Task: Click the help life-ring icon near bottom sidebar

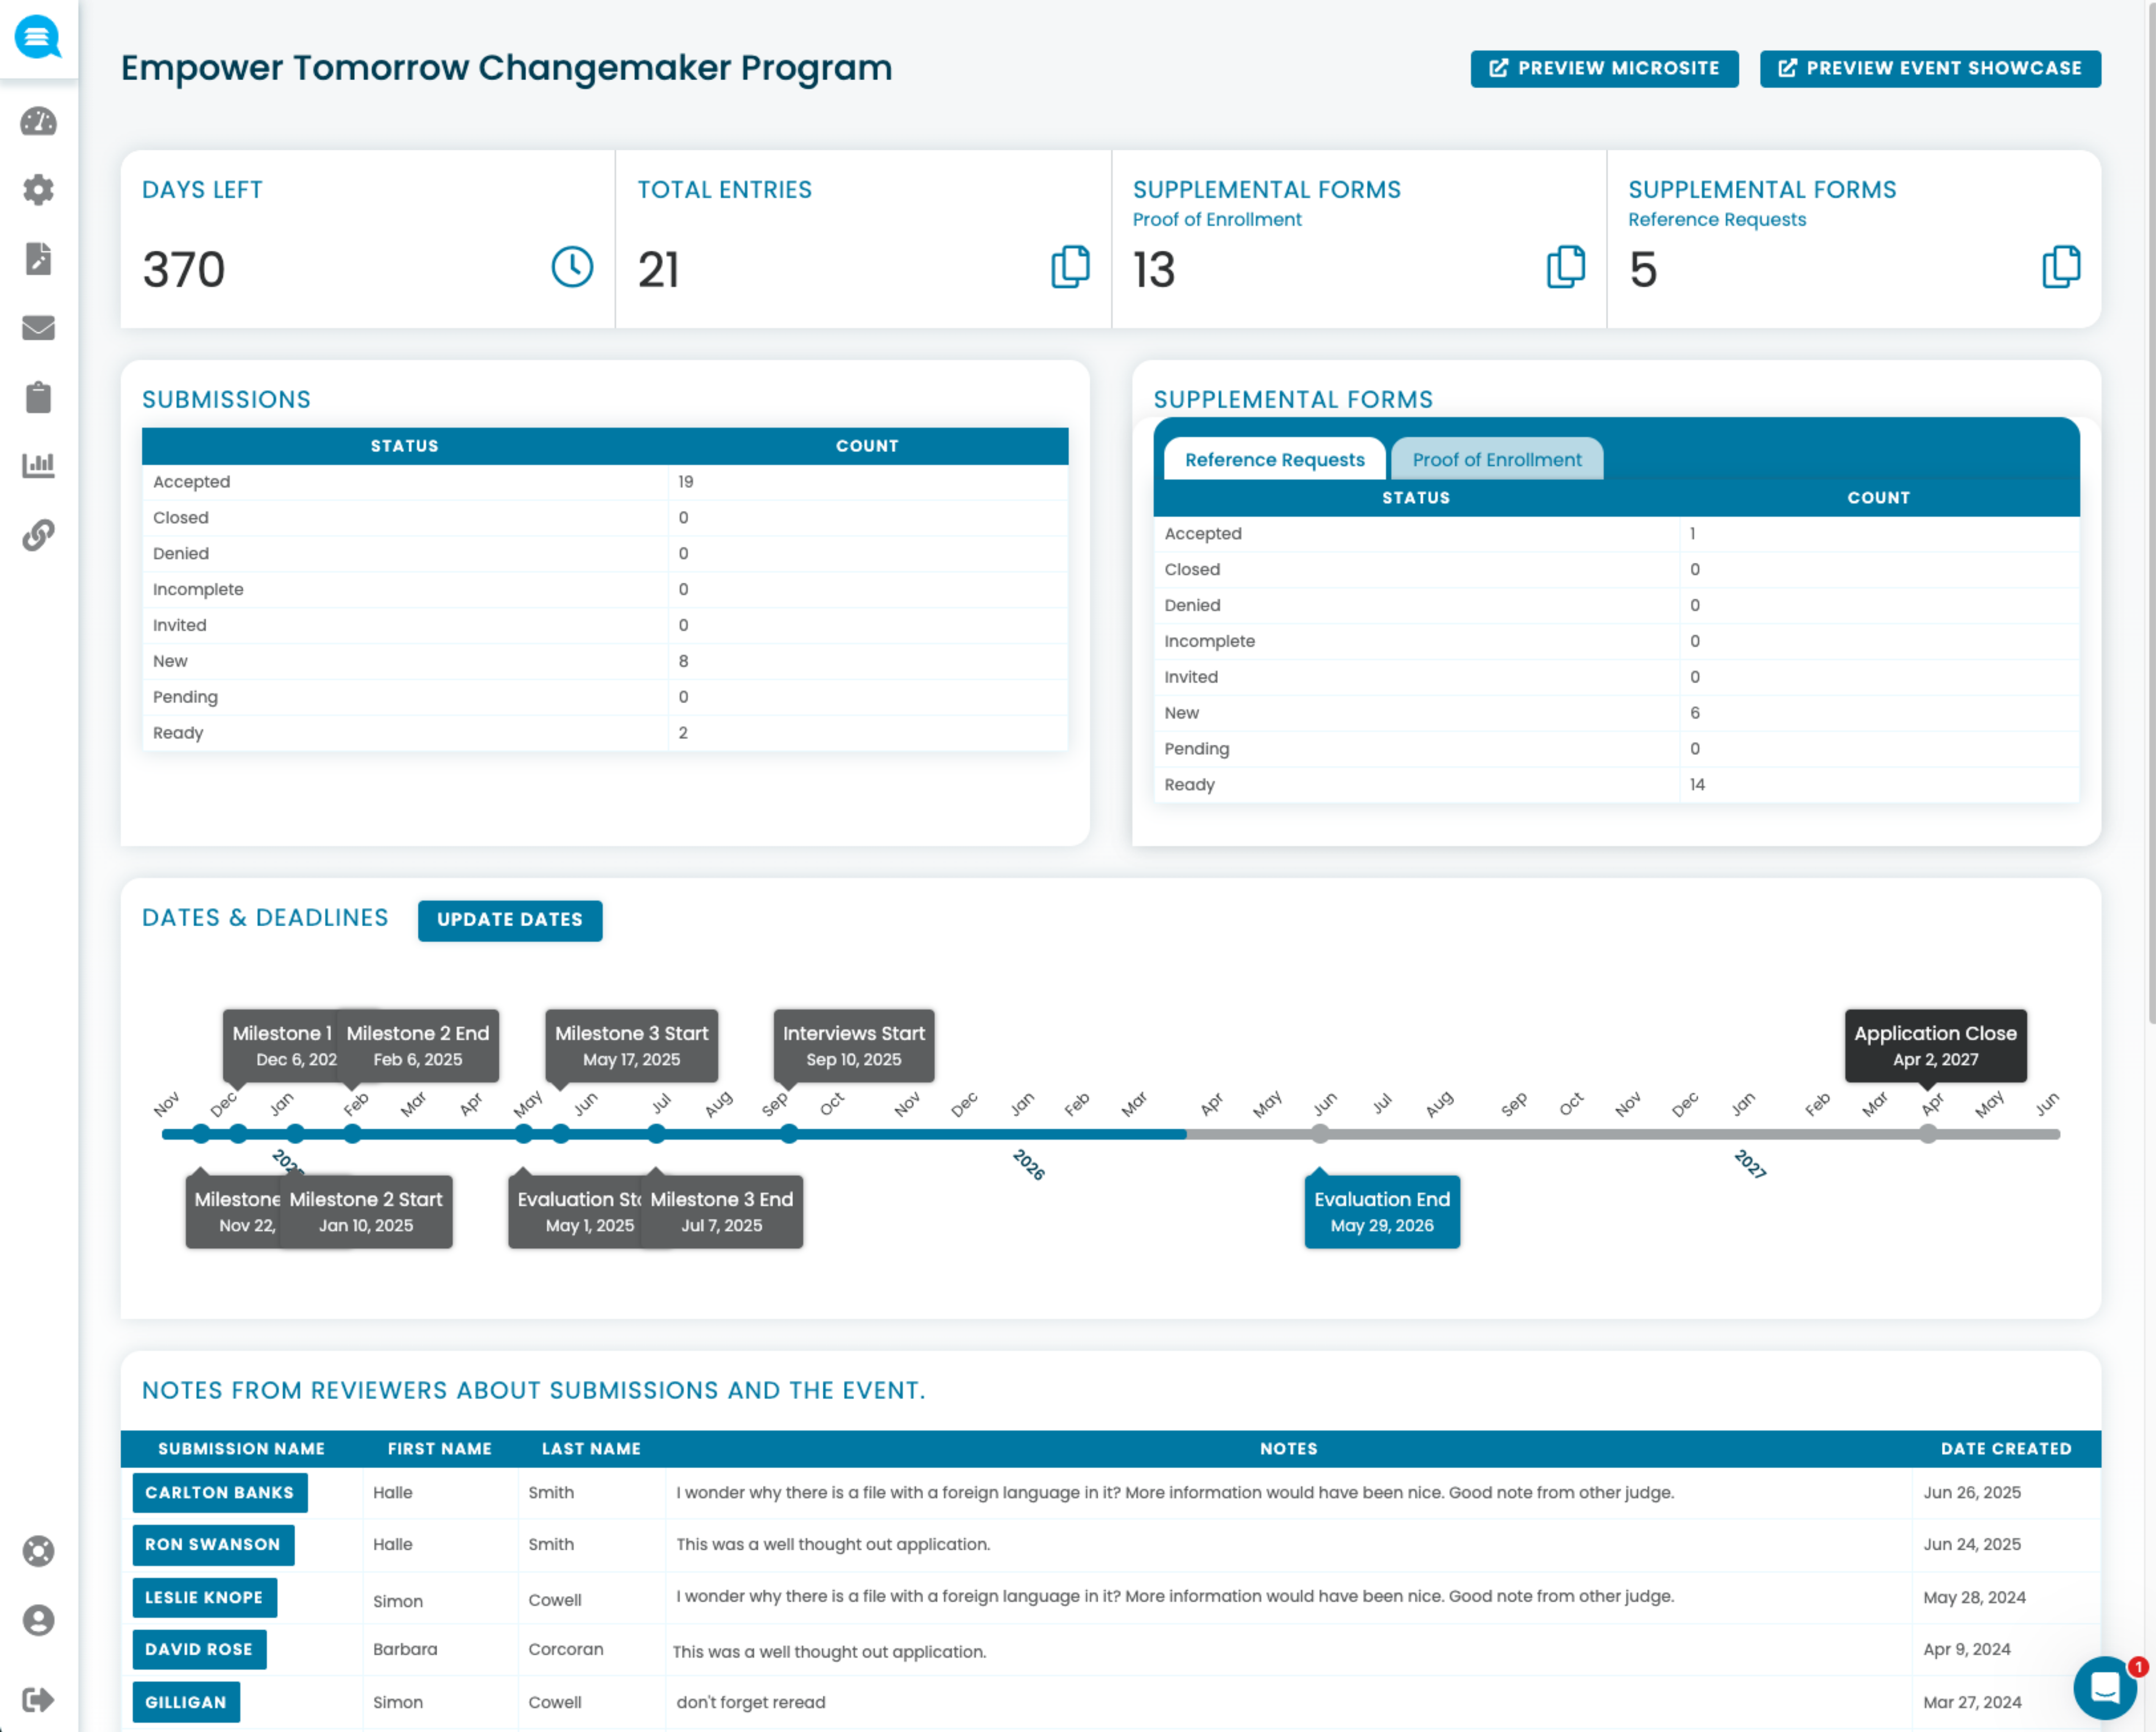Action: [x=38, y=1550]
